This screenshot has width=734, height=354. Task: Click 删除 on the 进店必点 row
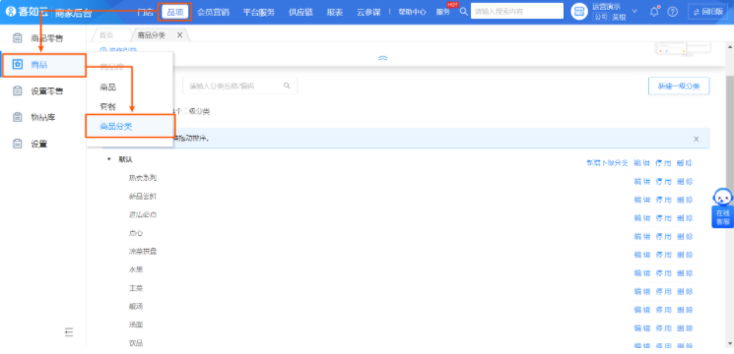[x=685, y=217]
